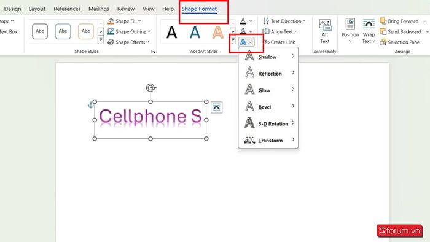Click the Text Box button
The height and width of the screenshot is (242, 430).
tap(8, 31)
